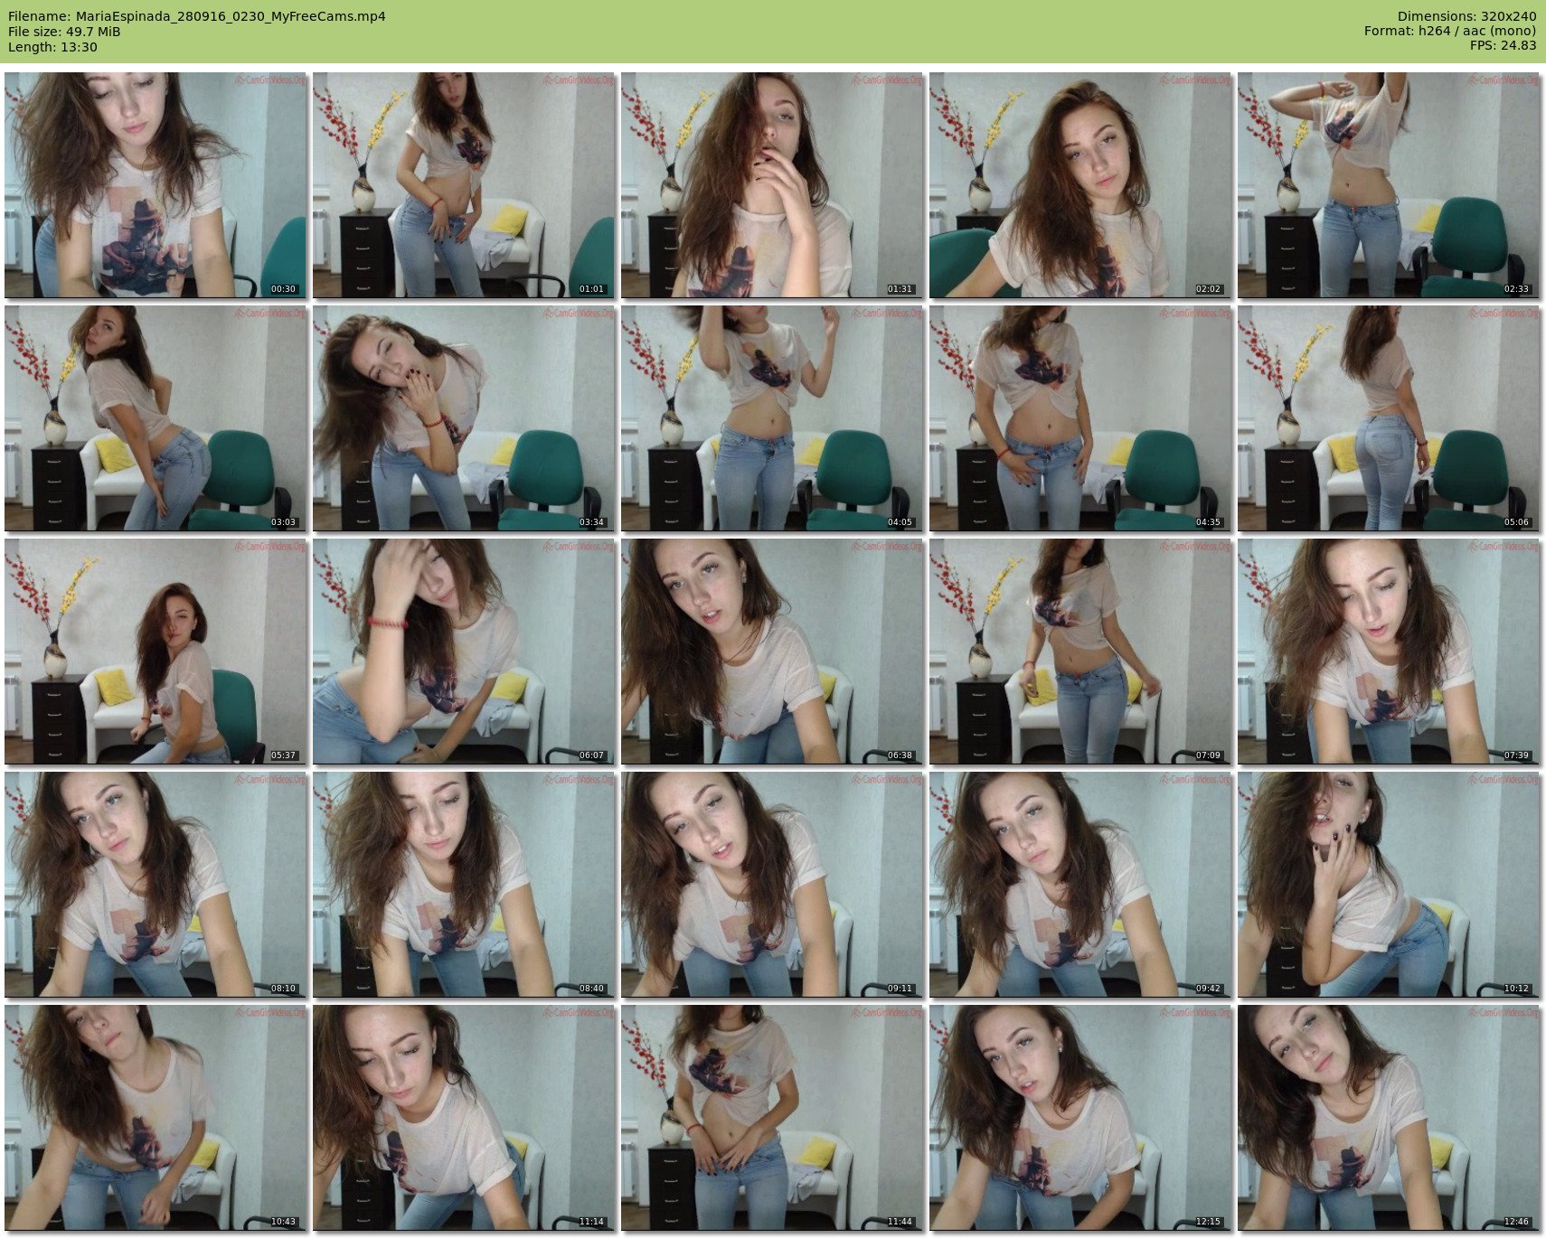
Task: Select the thumbnail stamped 07:09
Action: [x=1080, y=652]
